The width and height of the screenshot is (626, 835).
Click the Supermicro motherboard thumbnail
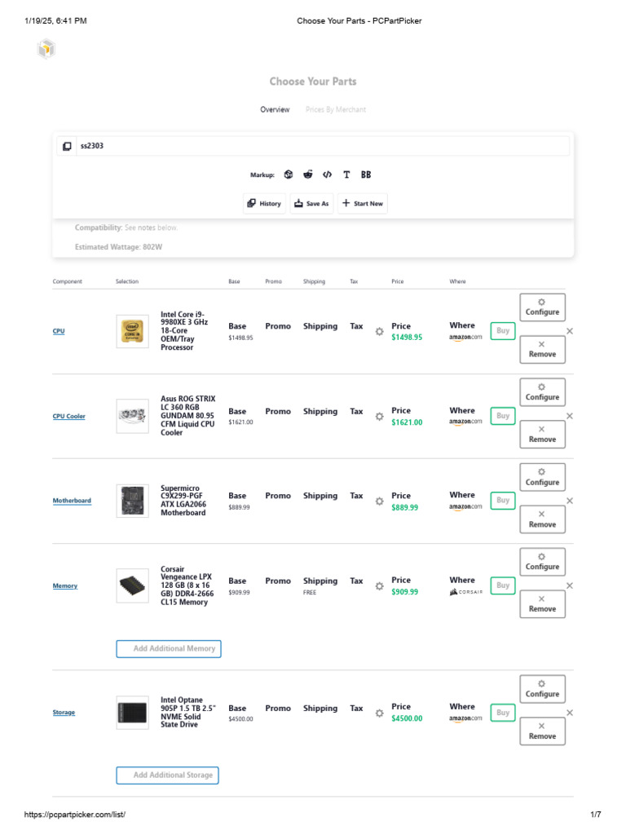pos(133,501)
